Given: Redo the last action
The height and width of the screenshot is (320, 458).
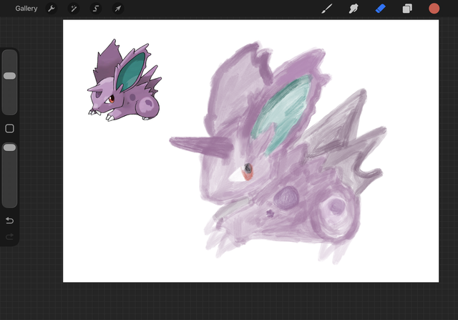Looking at the screenshot, I should pos(9,236).
